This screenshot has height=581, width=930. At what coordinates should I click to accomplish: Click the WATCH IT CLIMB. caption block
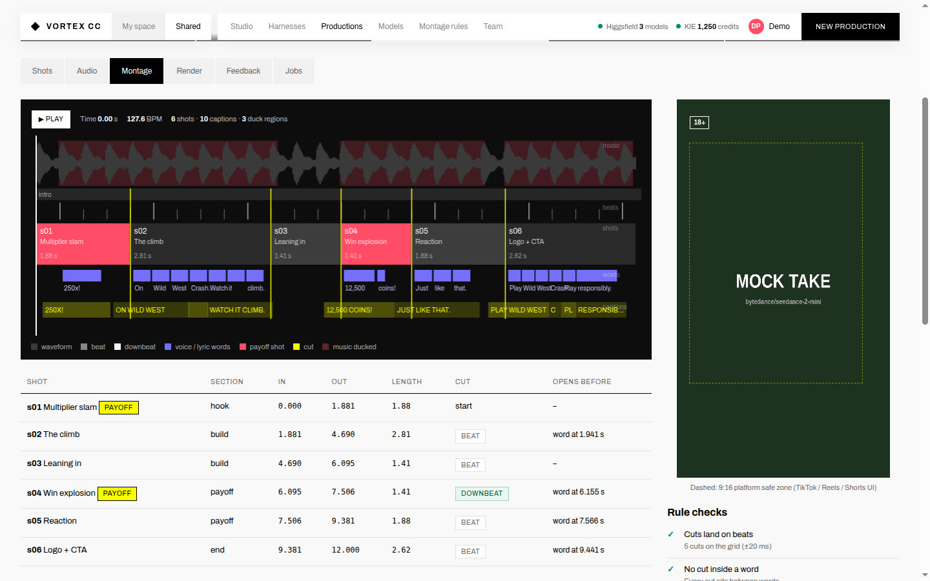[240, 310]
